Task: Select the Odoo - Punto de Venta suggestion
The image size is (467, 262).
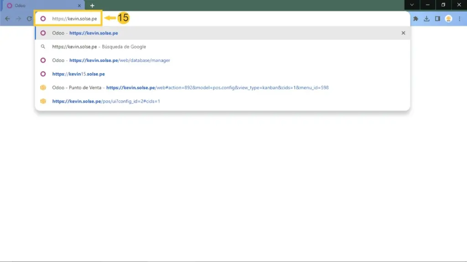Action: click(x=190, y=87)
